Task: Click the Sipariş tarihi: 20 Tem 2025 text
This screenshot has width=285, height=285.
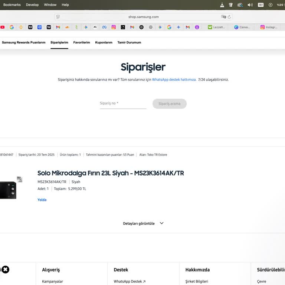Action: point(36,155)
